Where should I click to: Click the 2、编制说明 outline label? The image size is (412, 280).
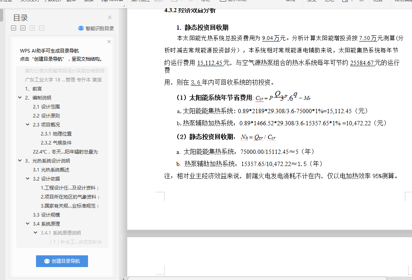click(x=38, y=98)
